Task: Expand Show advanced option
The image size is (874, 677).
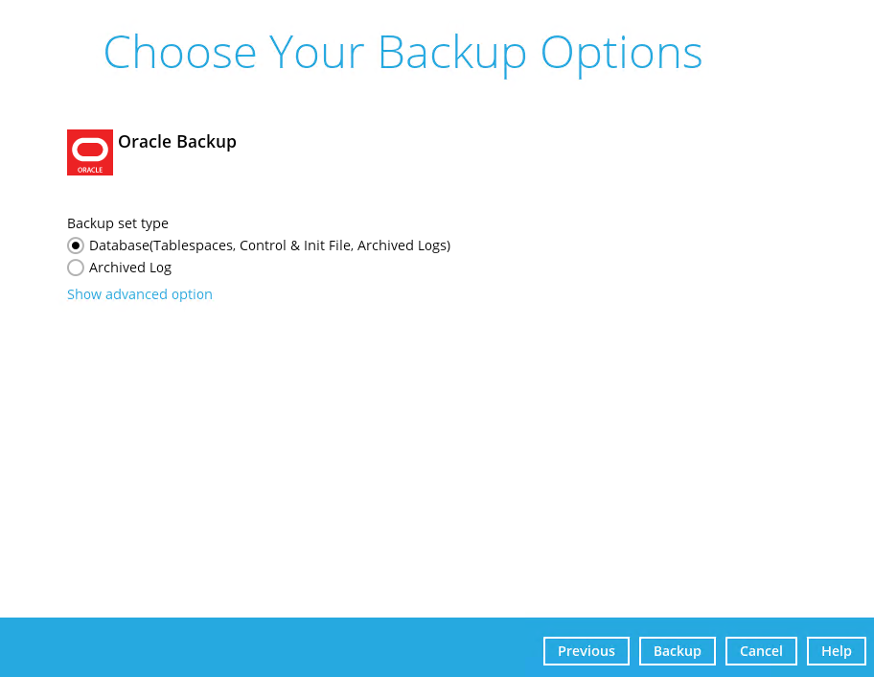Action: (x=140, y=294)
